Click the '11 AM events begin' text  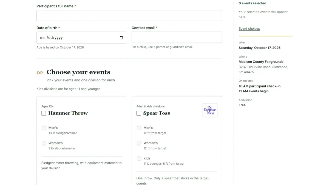(254, 91)
